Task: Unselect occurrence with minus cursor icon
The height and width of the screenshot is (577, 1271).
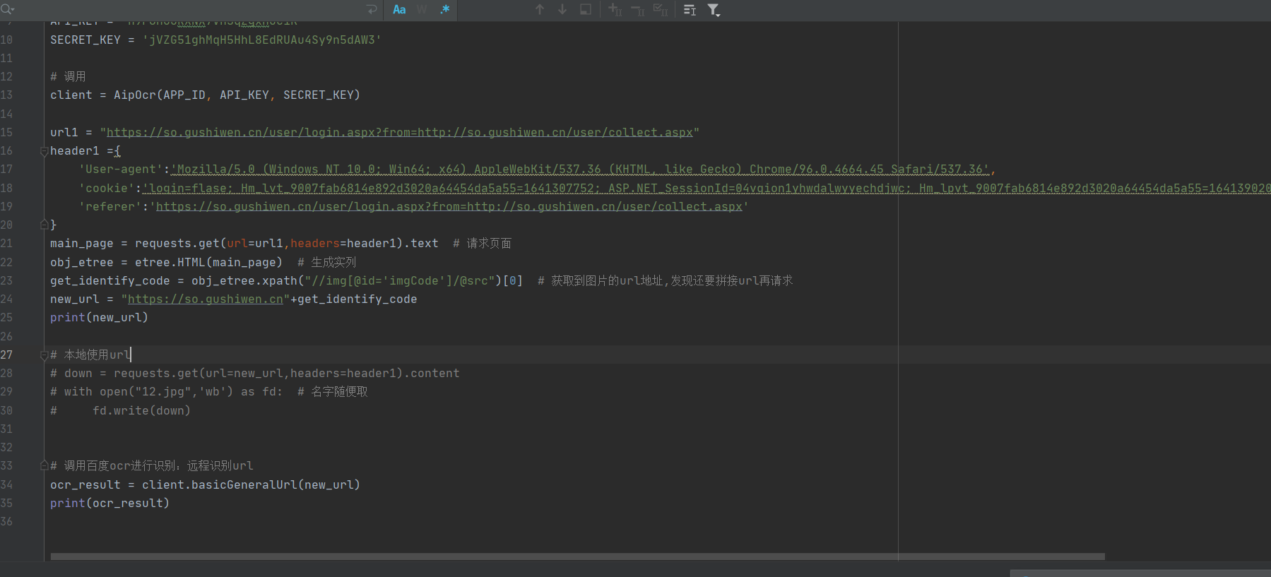Action: pyautogui.click(x=638, y=10)
